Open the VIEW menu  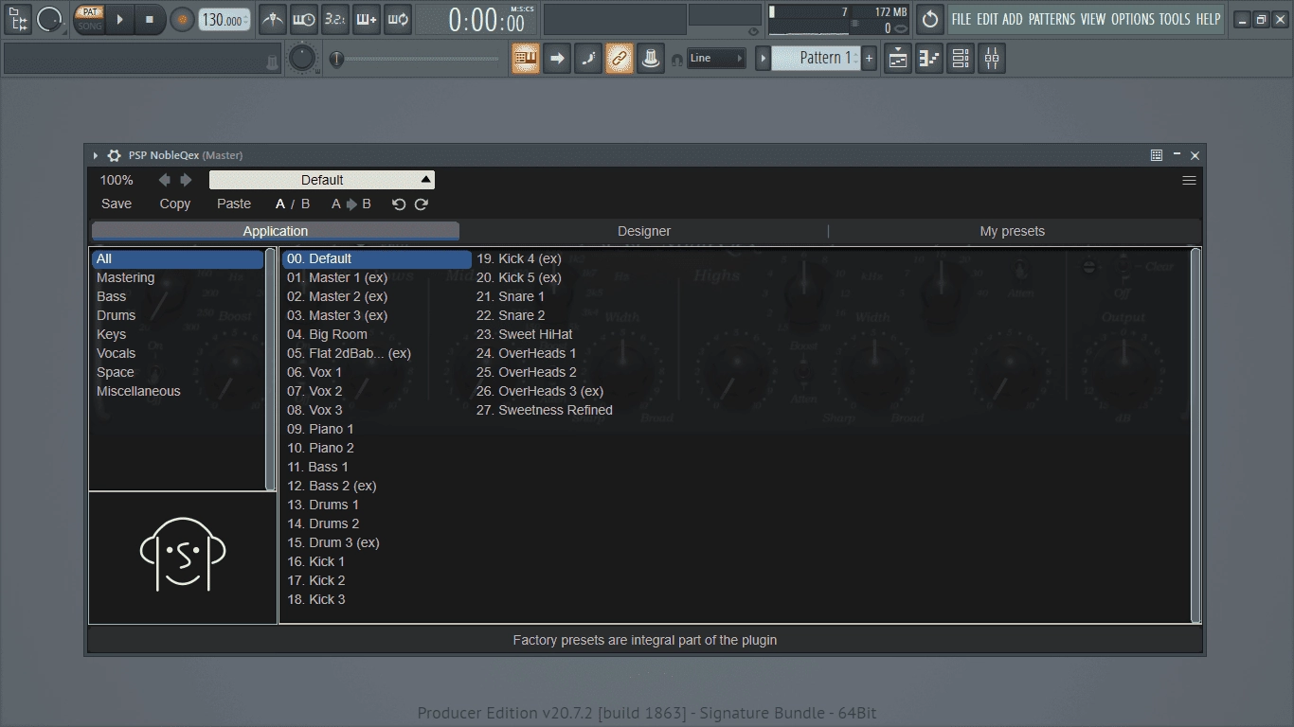pyautogui.click(x=1093, y=19)
